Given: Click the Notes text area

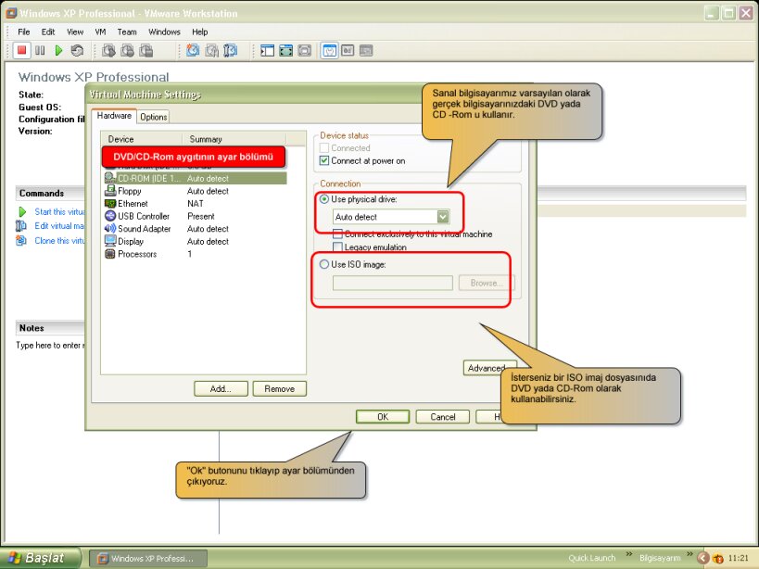Looking at the screenshot, I should click(50, 345).
